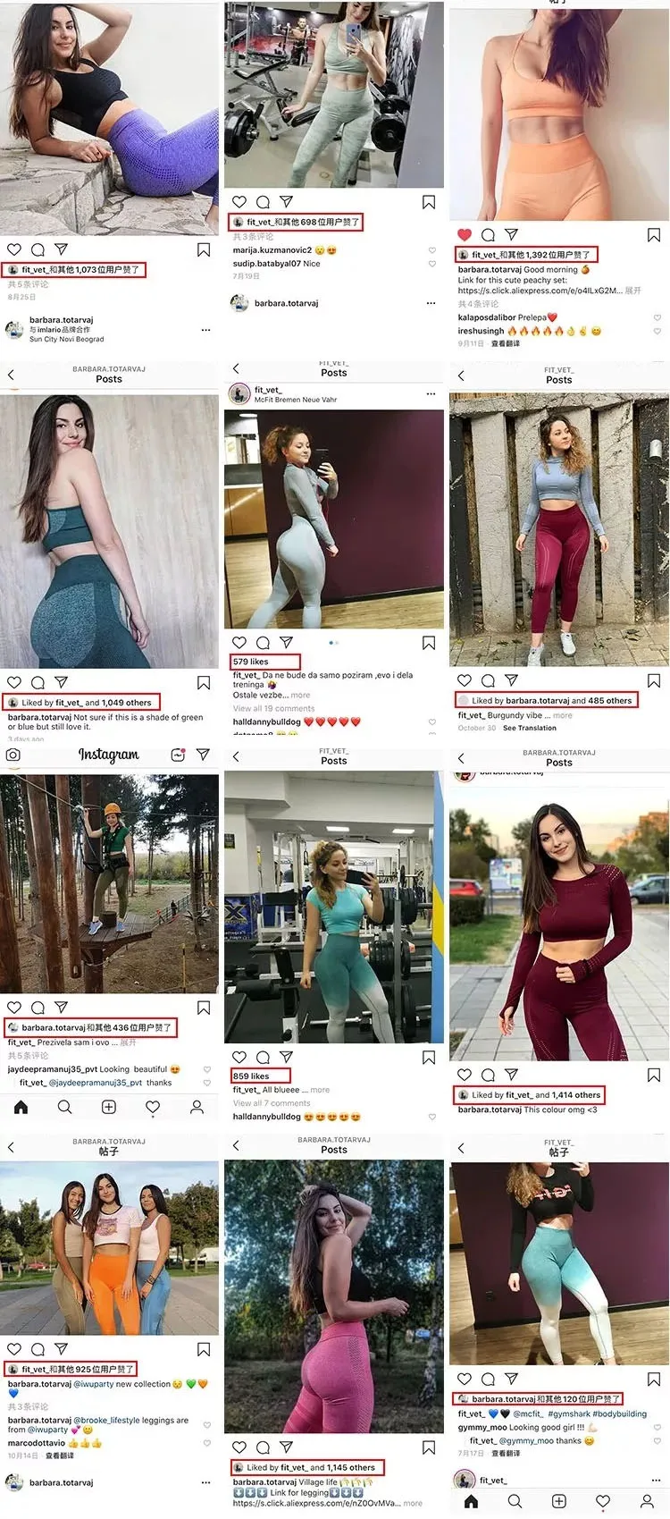
Task: Open direct messages paper plane near the Instagram logo
Action: point(204,755)
